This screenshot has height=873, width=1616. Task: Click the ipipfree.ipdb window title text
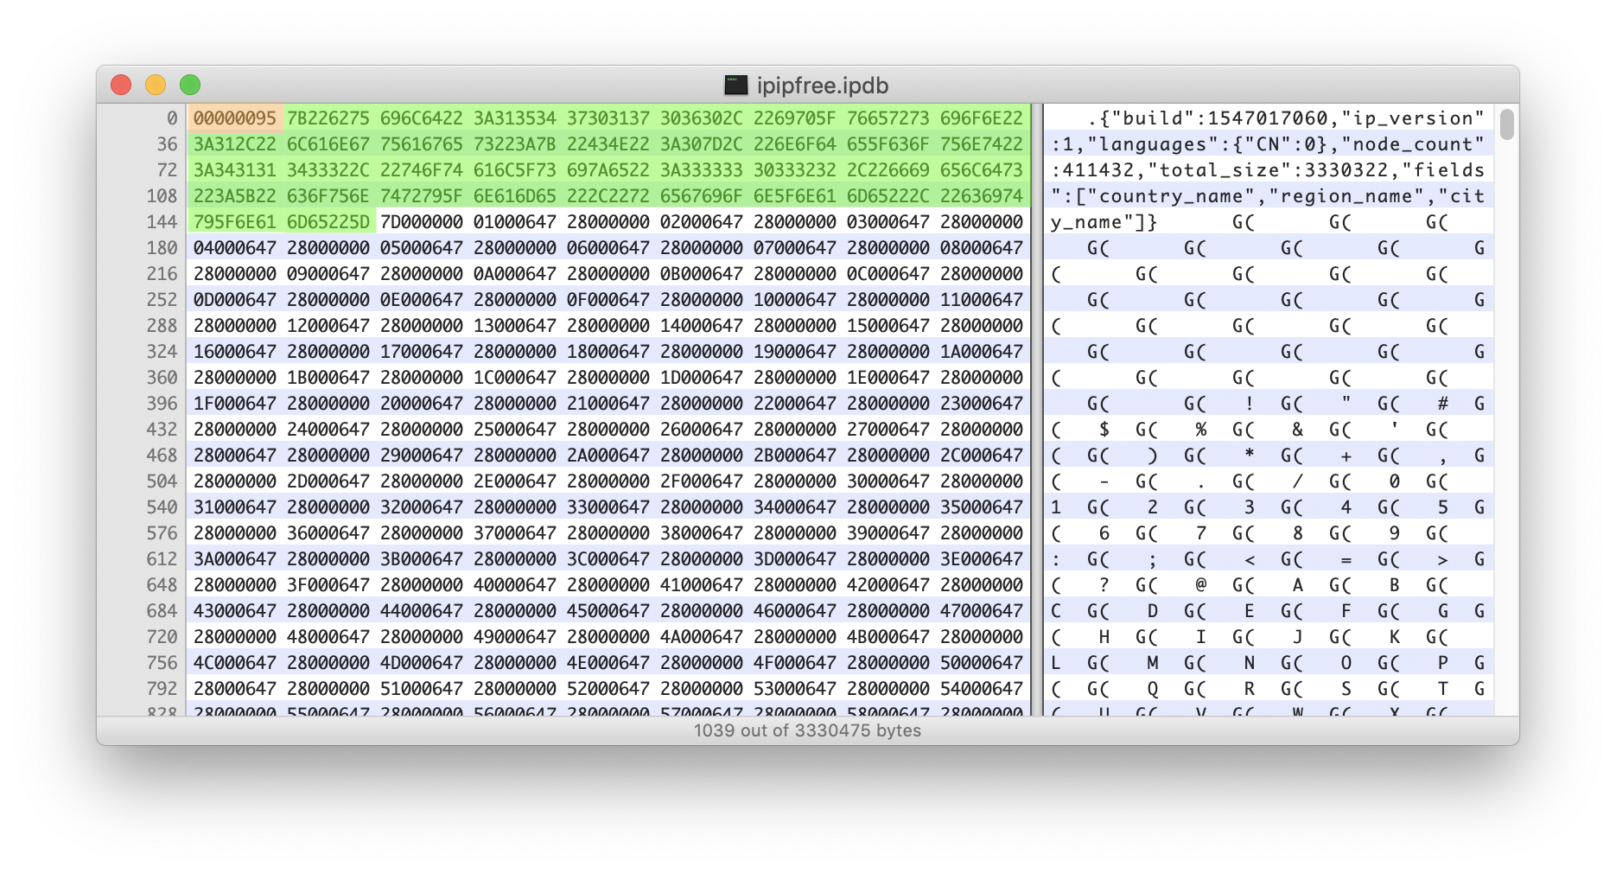823,85
